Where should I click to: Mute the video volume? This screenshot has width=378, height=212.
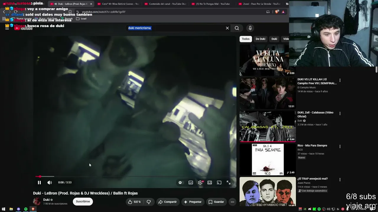tap(50, 183)
